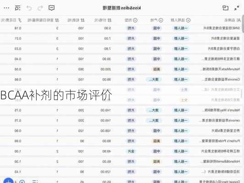
Task: Click the single-select icon of 适用人群 column
Action: point(188,20)
